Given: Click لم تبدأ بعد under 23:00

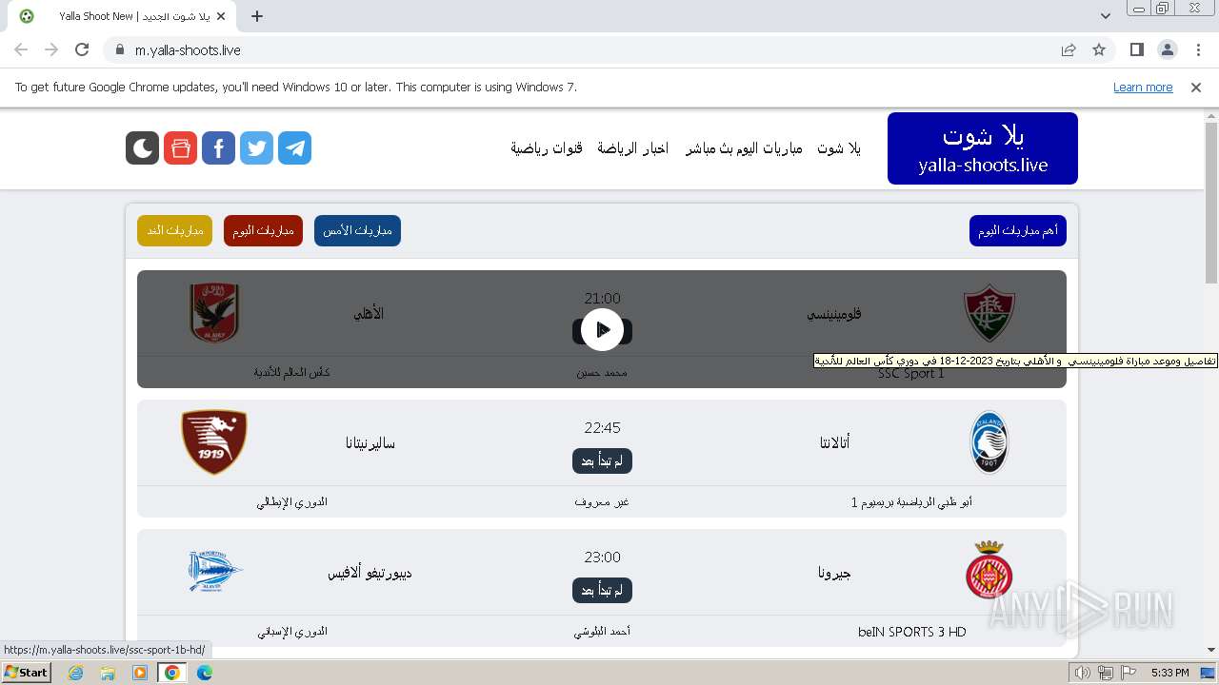Looking at the screenshot, I should tap(602, 590).
